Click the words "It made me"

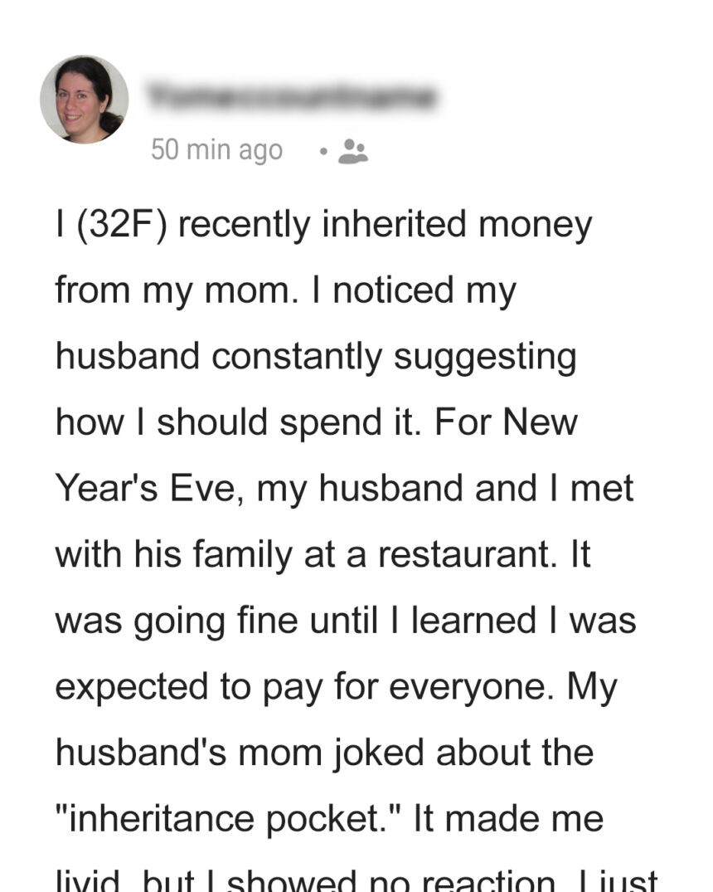tap(508, 819)
